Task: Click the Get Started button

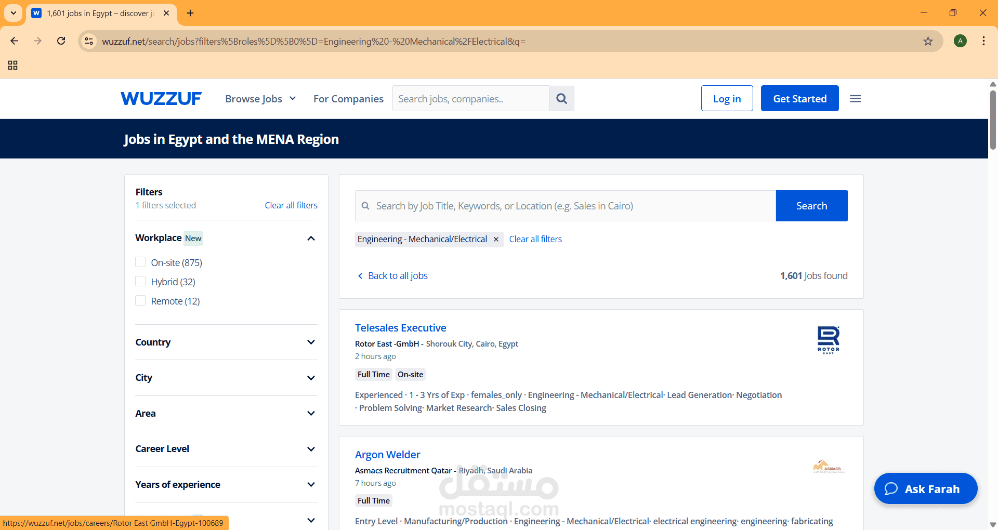Action: pyautogui.click(x=799, y=98)
